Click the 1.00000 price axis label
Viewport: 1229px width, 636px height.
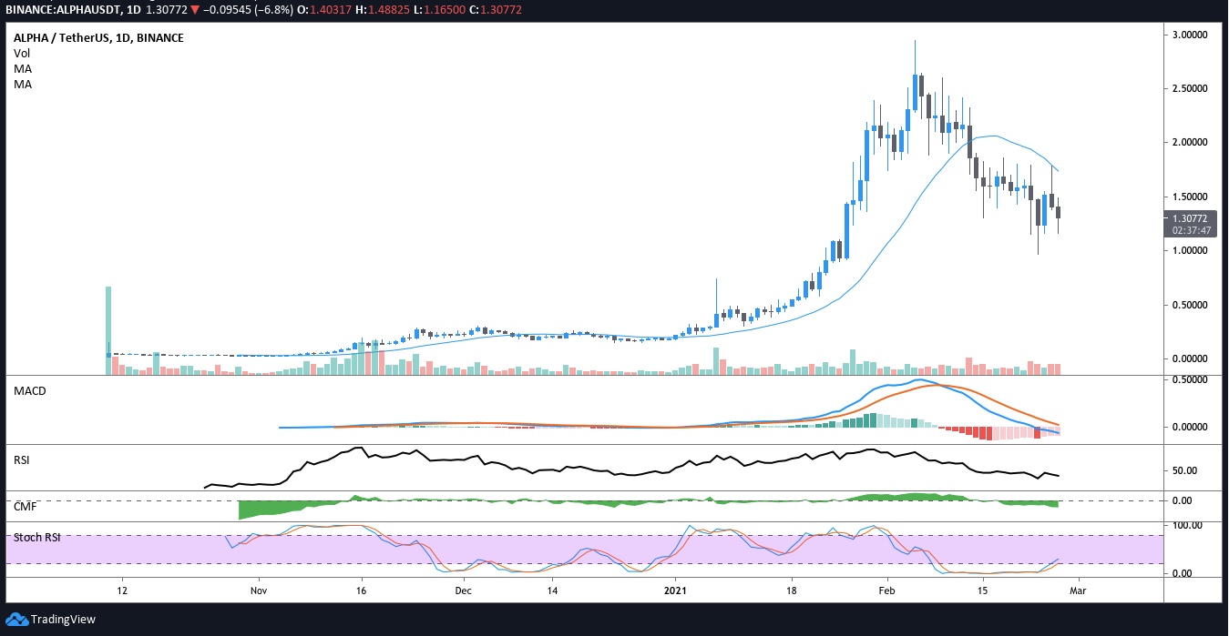tap(1188, 251)
